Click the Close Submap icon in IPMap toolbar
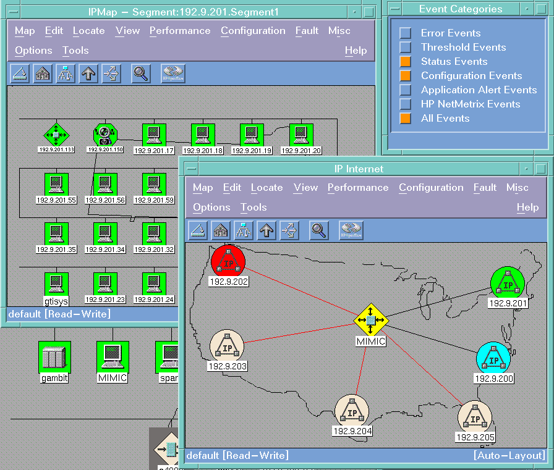Image resolution: width=554 pixels, height=470 pixels. [x=19, y=73]
